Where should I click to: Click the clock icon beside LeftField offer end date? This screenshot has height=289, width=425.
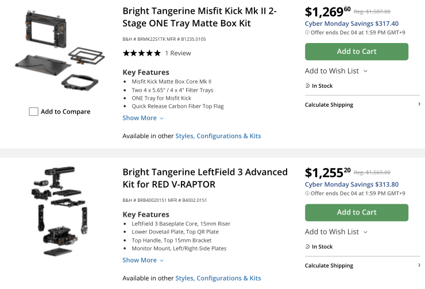click(307, 193)
